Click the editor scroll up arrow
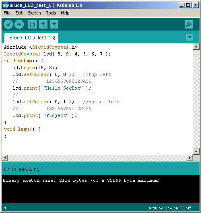Viewport: 206px width, 213px height. tap(196, 47)
